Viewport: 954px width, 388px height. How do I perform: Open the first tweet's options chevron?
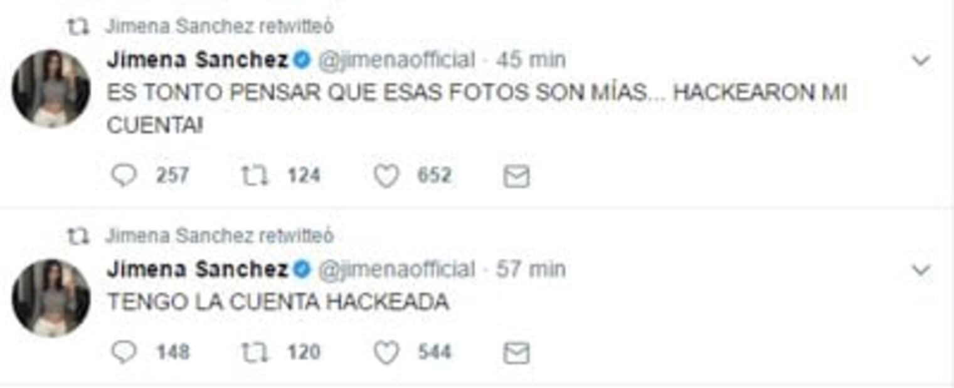[920, 61]
